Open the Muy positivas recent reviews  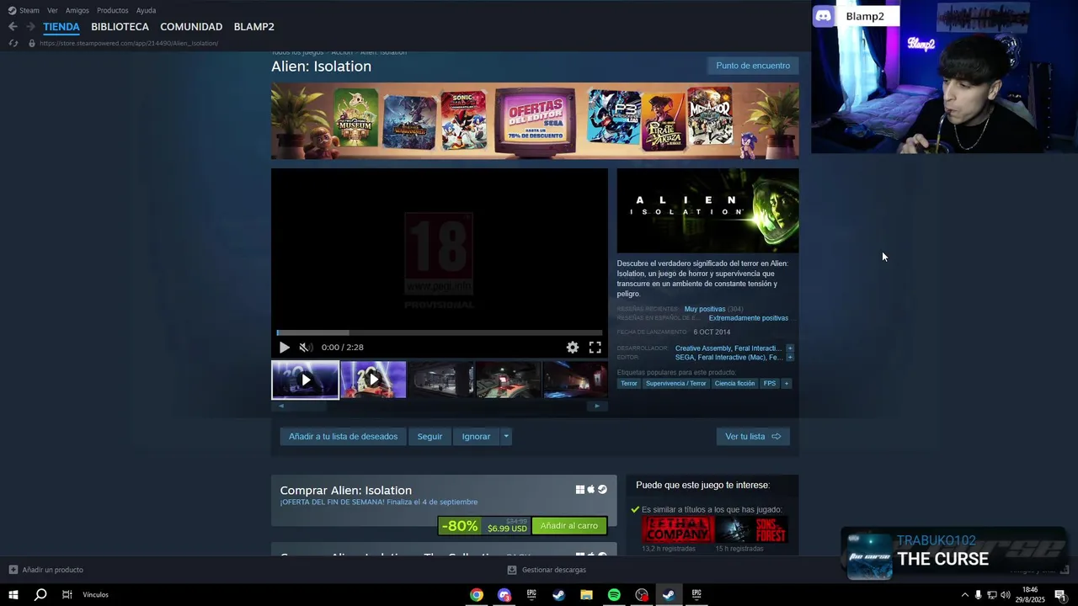705,309
